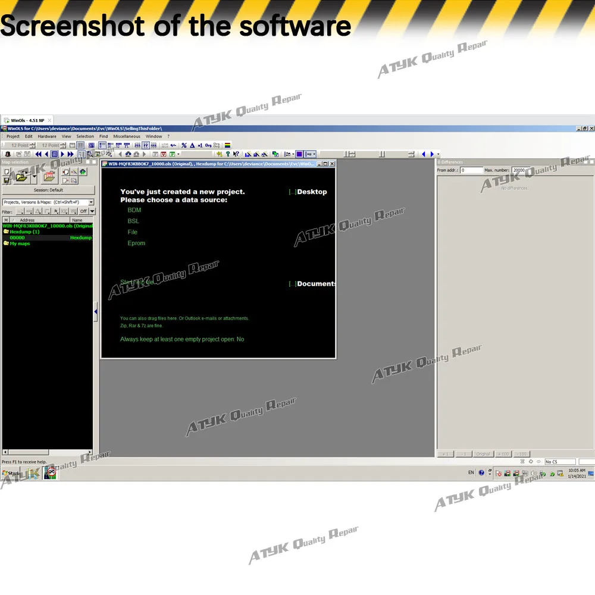The image size is (595, 595).
Task: Open the Miscellaneous menu
Action: pos(127,137)
